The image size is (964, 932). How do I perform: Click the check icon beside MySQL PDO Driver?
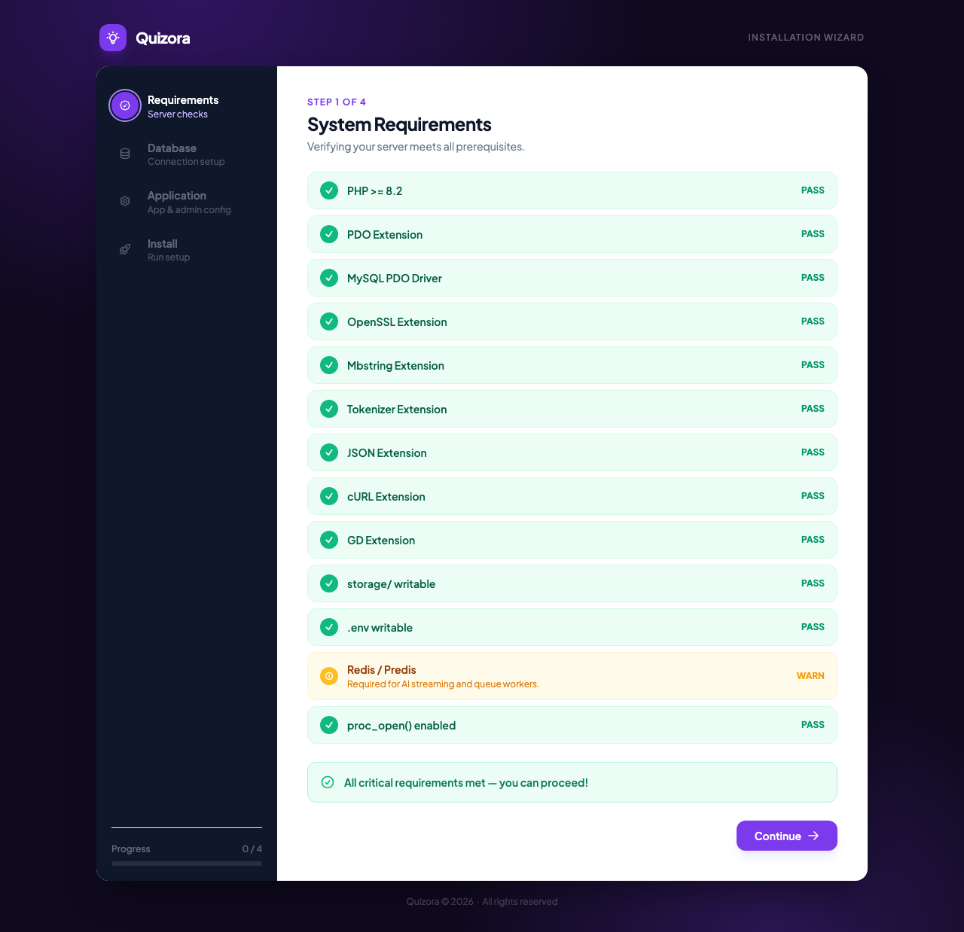[329, 278]
